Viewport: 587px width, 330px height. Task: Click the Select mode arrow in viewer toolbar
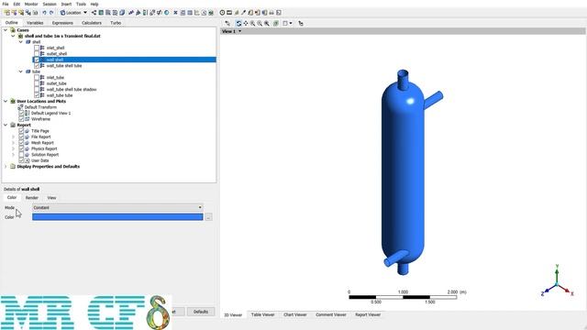tap(227, 23)
